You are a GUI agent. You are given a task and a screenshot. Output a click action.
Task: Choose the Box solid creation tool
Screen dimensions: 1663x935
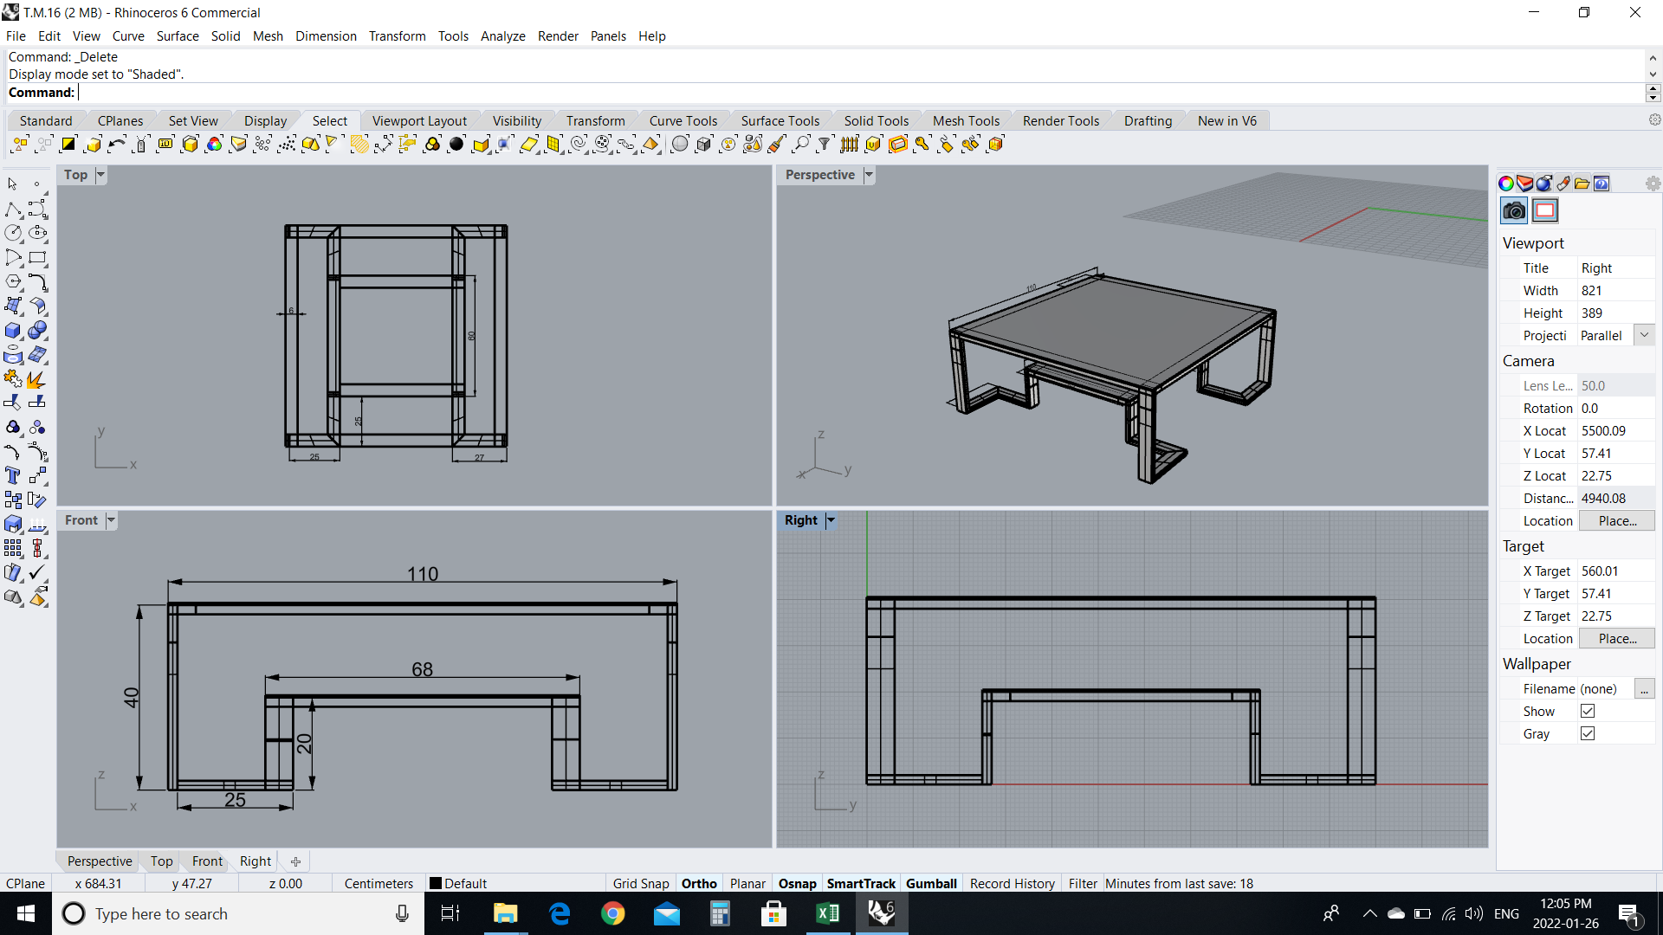12,330
